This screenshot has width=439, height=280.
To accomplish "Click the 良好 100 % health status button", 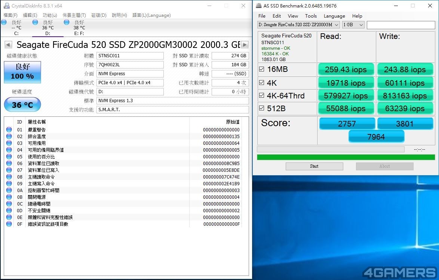I will click(22, 72).
